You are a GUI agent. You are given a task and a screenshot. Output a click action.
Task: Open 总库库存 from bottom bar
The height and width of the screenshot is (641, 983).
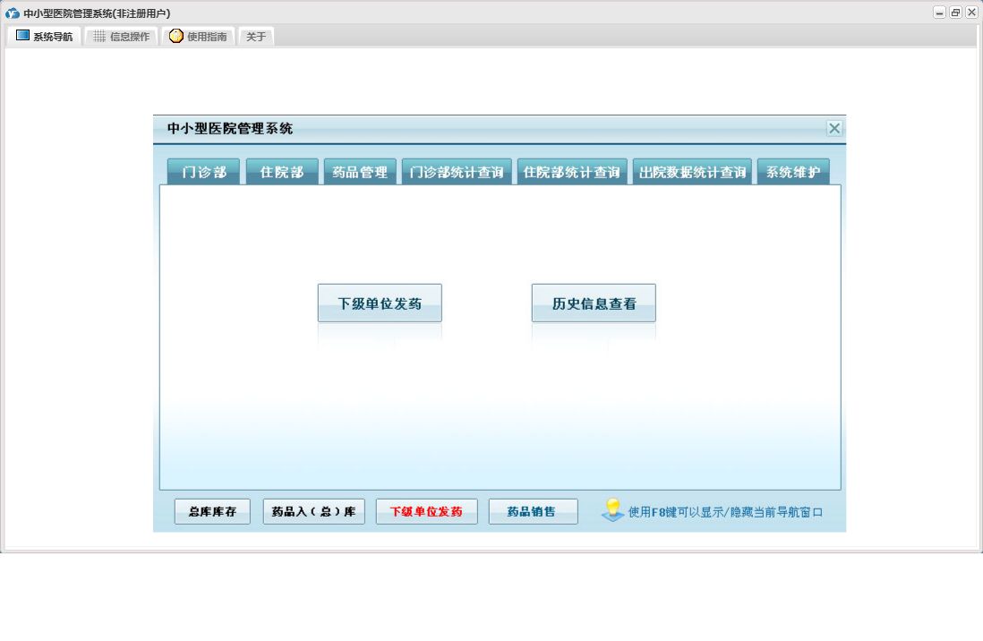pos(212,511)
